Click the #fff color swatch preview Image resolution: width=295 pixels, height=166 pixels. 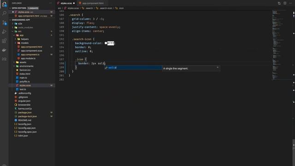pos(106,43)
